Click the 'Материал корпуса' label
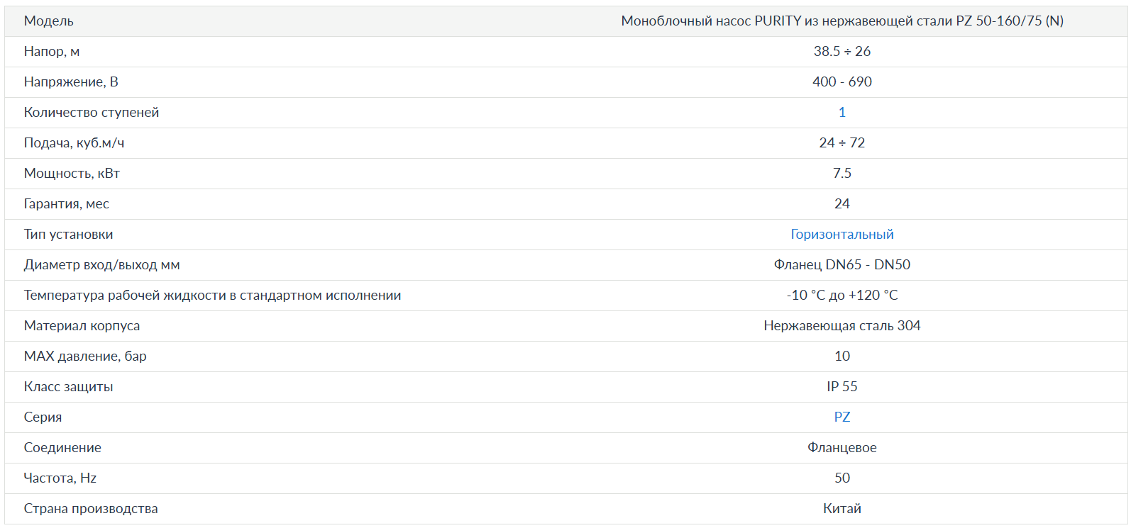The width and height of the screenshot is (1131, 528). [x=82, y=325]
